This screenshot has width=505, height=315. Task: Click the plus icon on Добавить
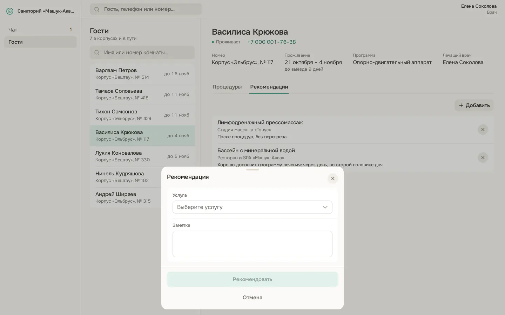pos(461,105)
